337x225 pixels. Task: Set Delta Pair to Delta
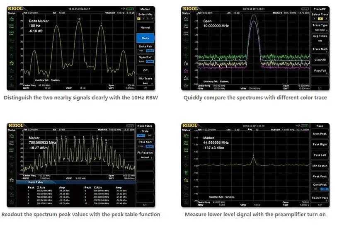click(150, 51)
